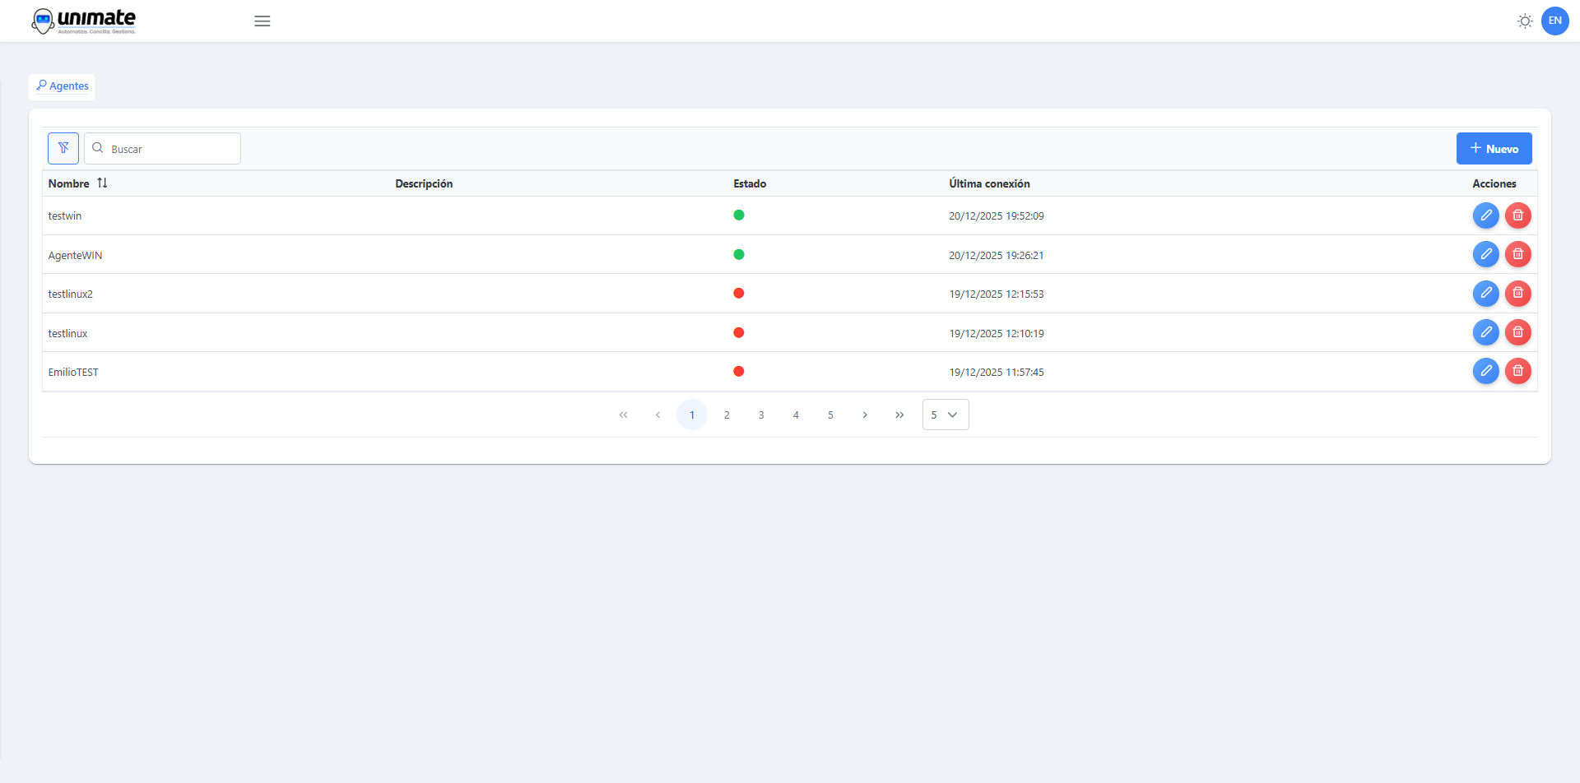Delete the EmilioTEST agent

click(1517, 372)
